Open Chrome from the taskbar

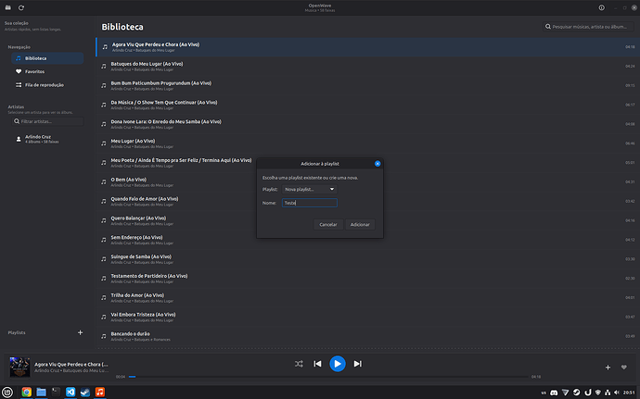(27, 393)
